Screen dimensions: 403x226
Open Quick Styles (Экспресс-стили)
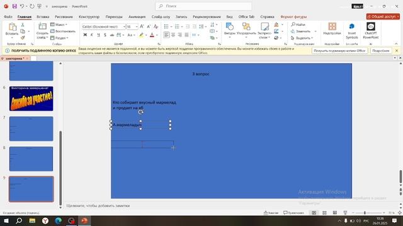point(264,30)
